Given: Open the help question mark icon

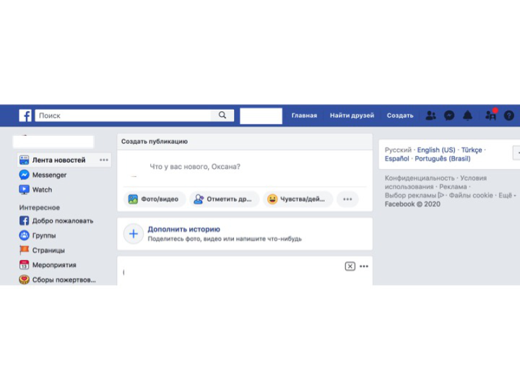Looking at the screenshot, I should click(x=509, y=116).
